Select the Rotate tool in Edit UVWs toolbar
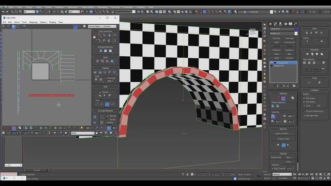The height and width of the screenshot is (186, 331). pos(8,26)
